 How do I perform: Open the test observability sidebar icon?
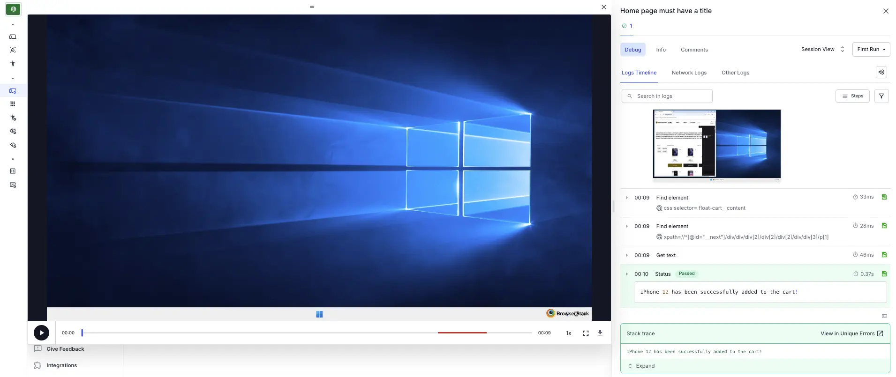[x=13, y=185]
